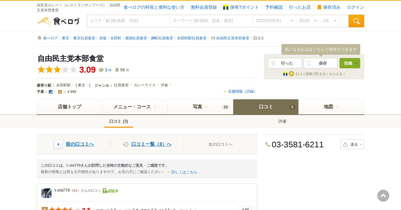The width and height of the screenshot is (401, 210).
Task: Click 東京 in the breadcrumb
Action: [65, 38]
